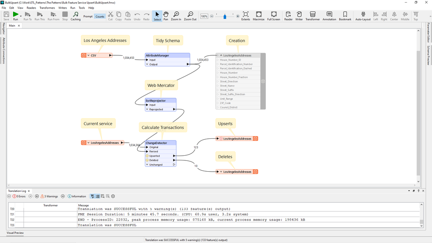Toggle the 5 Warnings log filter
Screen dimensions: 432x243
pyautogui.click(x=49, y=196)
